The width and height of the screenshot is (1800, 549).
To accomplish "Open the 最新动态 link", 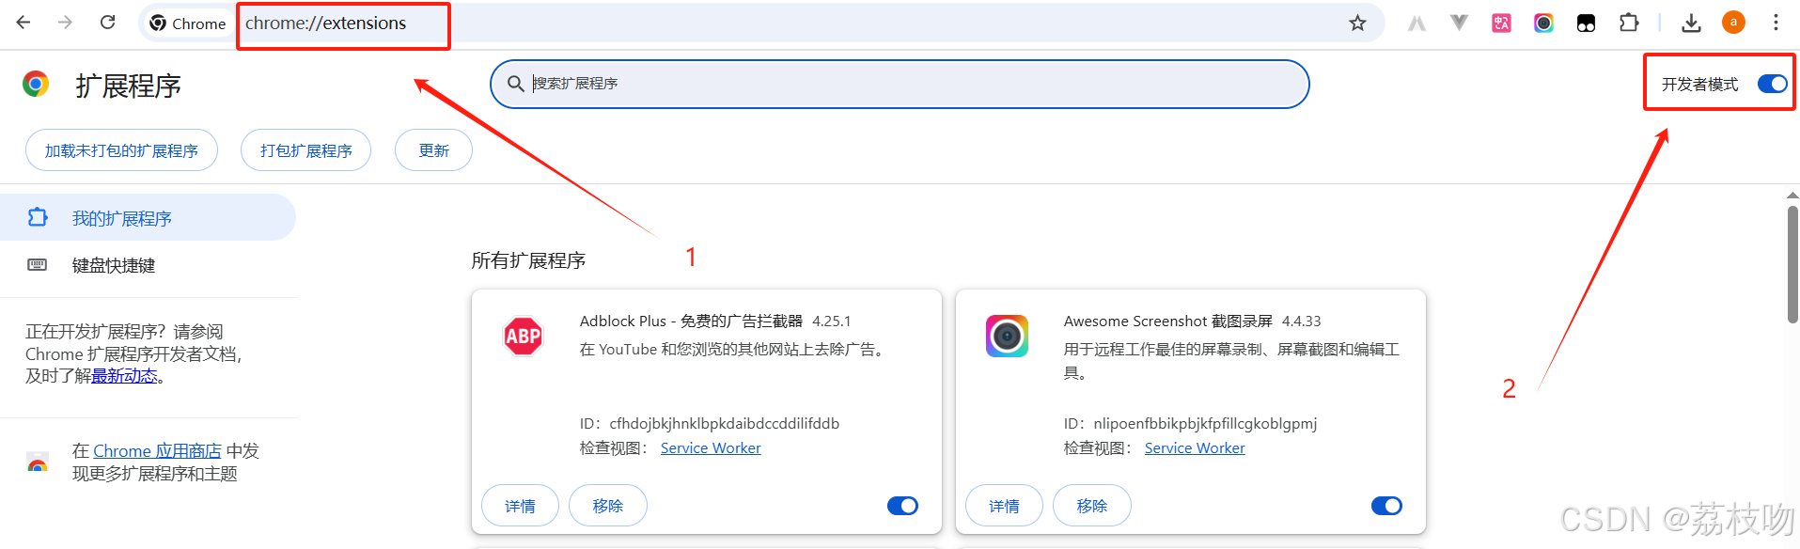I will click(x=124, y=376).
